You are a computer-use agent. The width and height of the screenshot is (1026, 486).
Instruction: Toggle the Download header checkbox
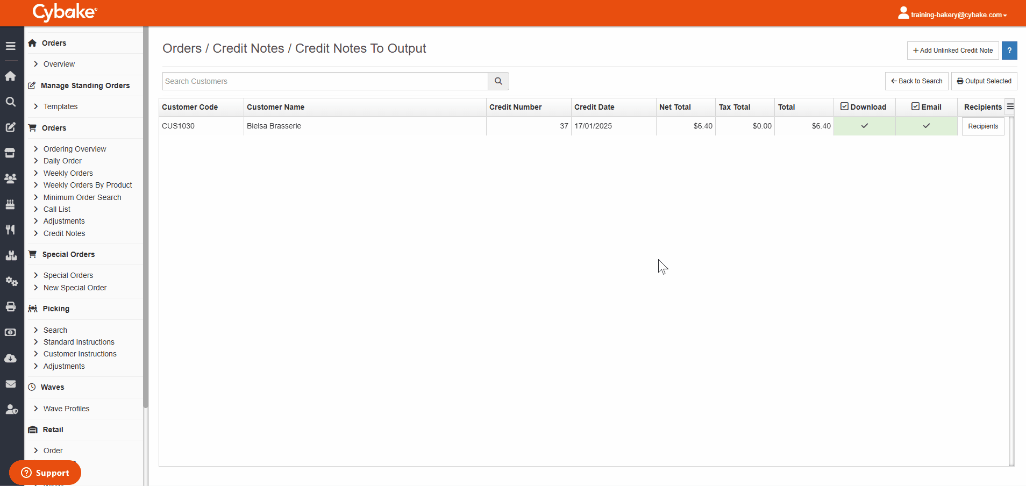pyautogui.click(x=844, y=106)
